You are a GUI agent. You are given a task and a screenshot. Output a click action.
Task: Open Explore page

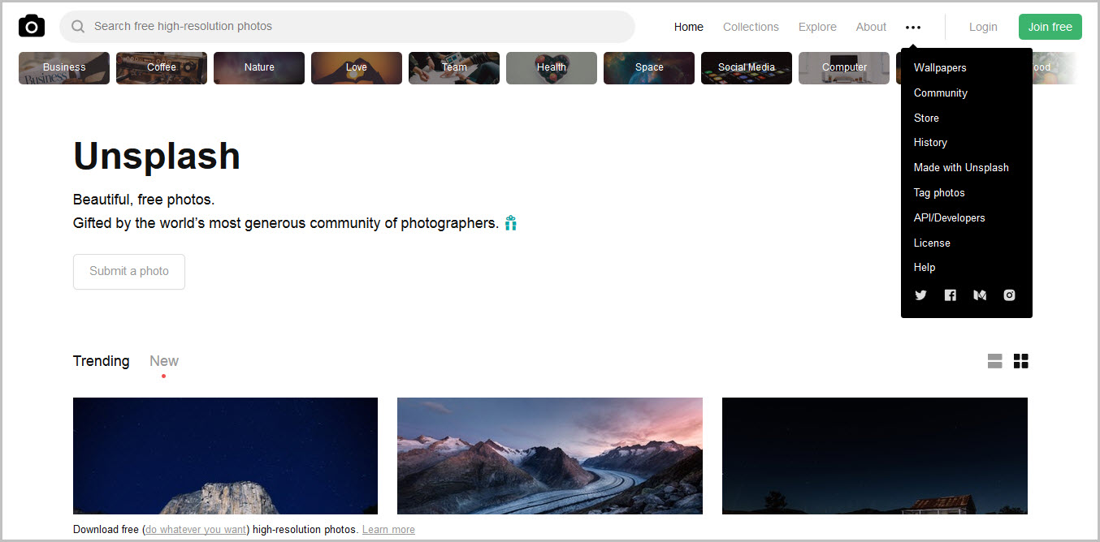click(x=817, y=27)
